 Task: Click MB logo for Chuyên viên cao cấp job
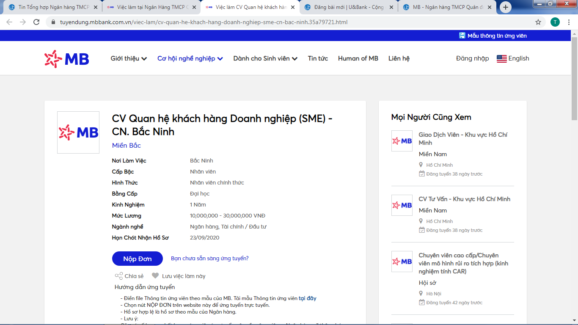click(x=402, y=262)
